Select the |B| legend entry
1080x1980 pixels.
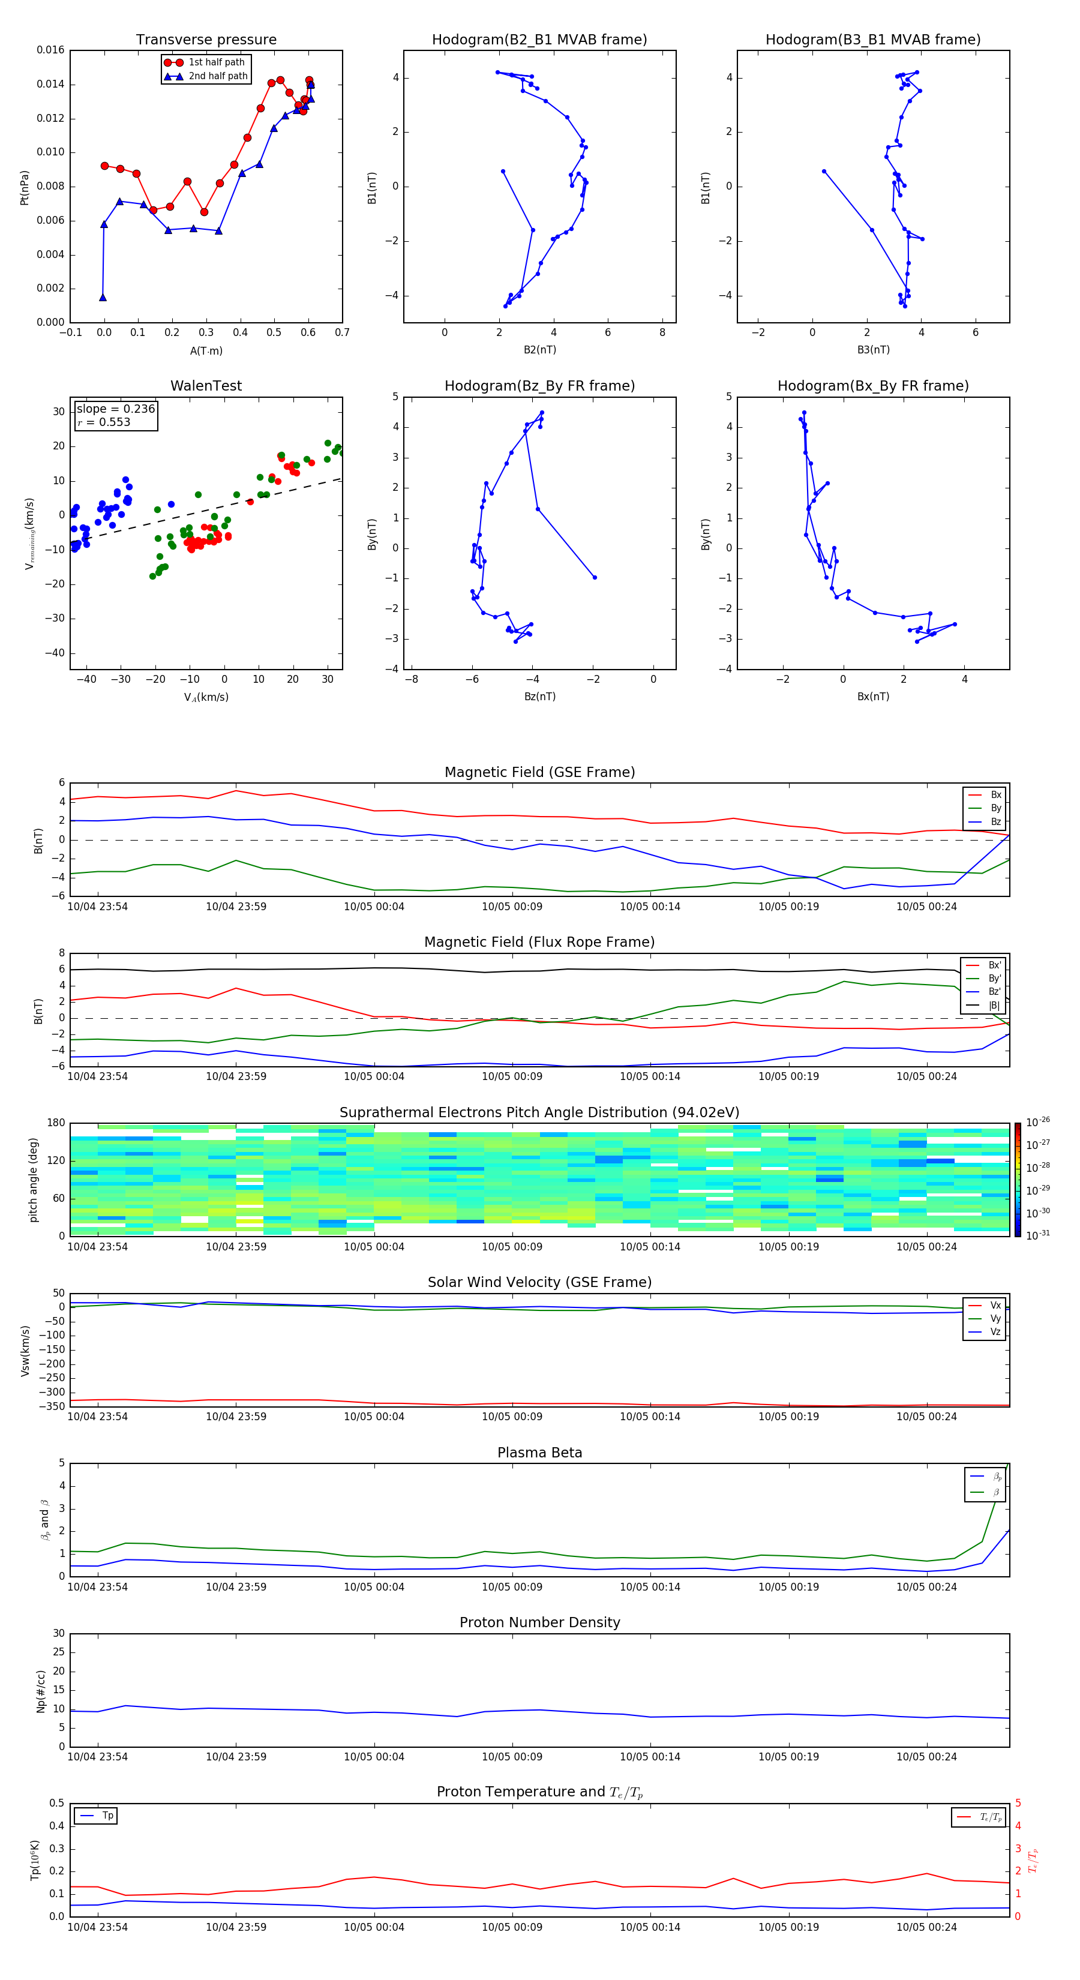click(983, 1006)
